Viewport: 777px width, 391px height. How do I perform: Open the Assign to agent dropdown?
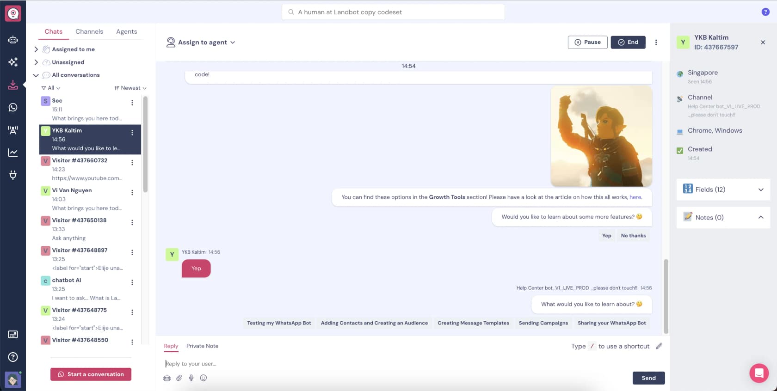(x=201, y=43)
